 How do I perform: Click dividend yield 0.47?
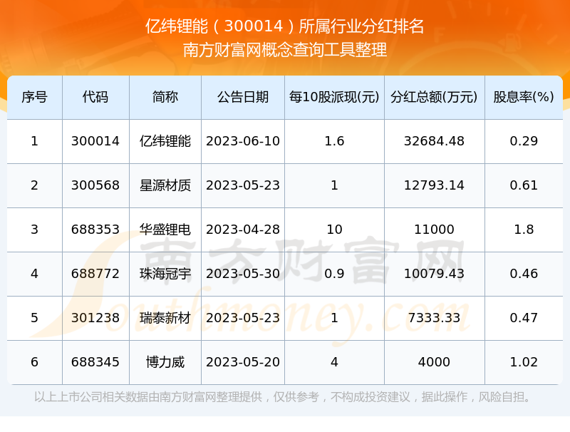524,318
